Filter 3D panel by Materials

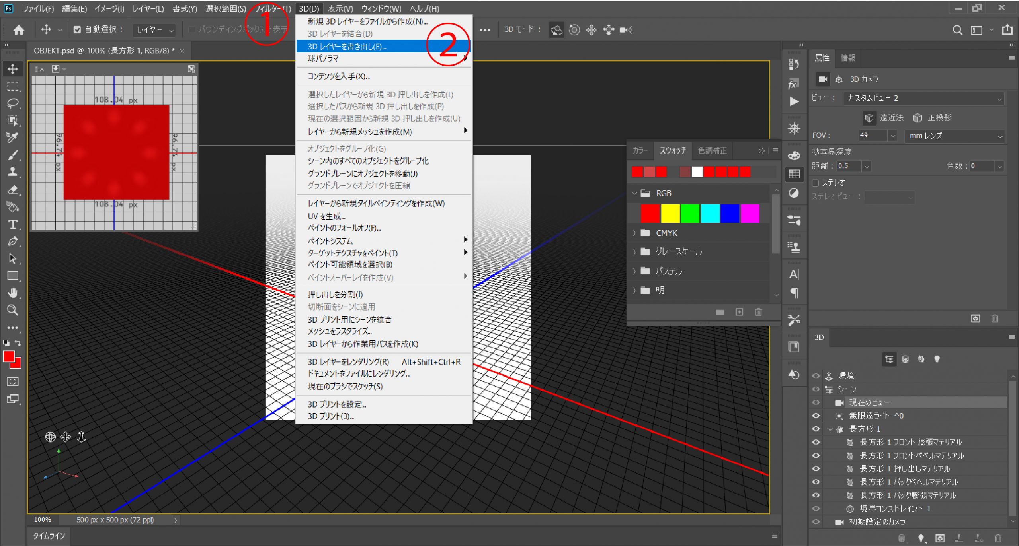coord(921,359)
